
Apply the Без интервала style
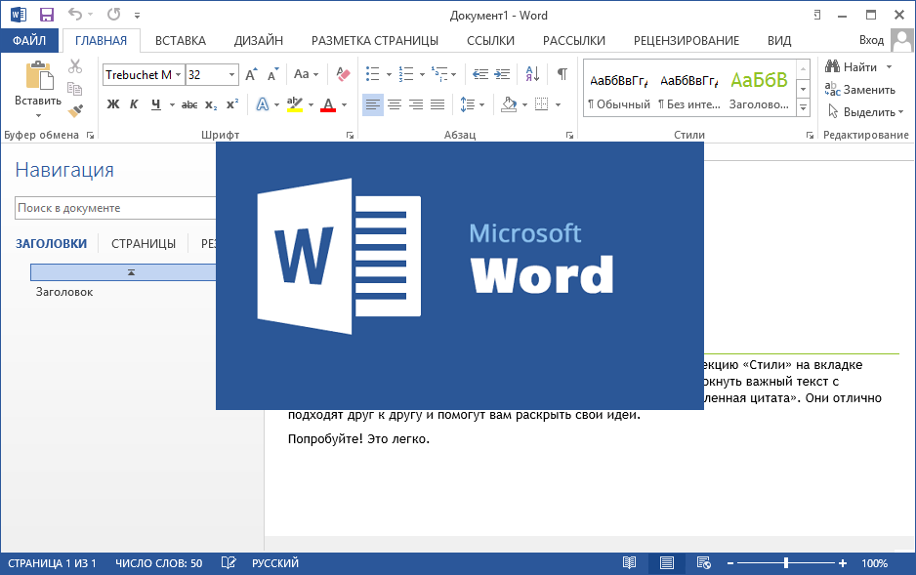pyautogui.click(x=689, y=92)
